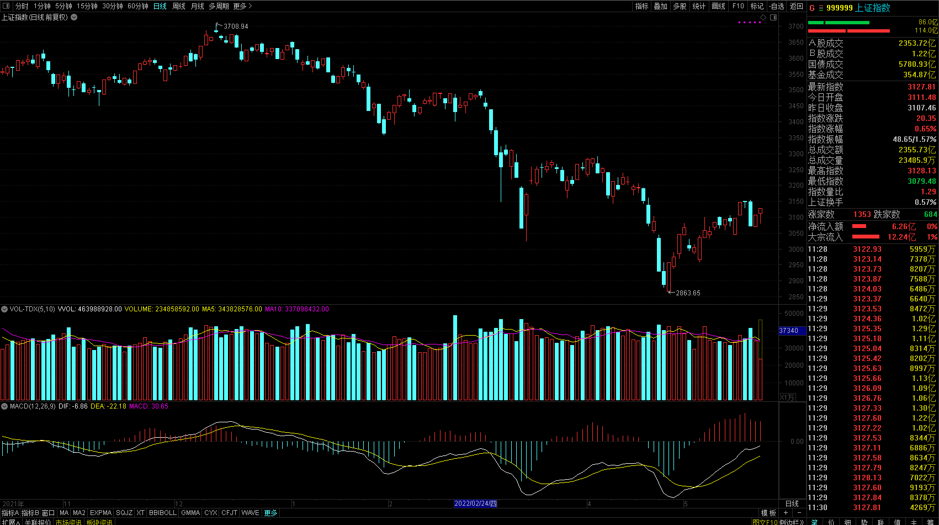Open the 关联报价 tab

click(x=38, y=522)
